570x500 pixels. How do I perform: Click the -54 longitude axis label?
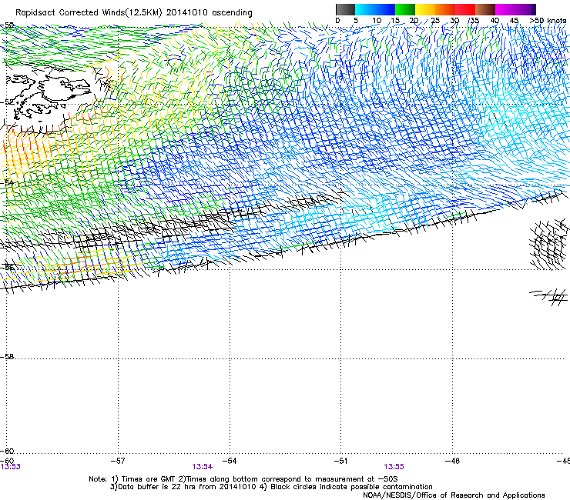pos(230,461)
